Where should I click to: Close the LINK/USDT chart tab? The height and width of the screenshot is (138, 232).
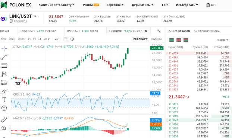(x=146, y=31)
